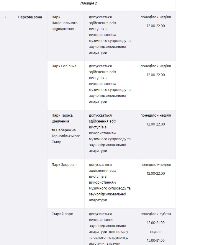The image size is (208, 245).
Task: Click the 12.00-21.00 time for Старий парк
Action: click(x=156, y=223)
